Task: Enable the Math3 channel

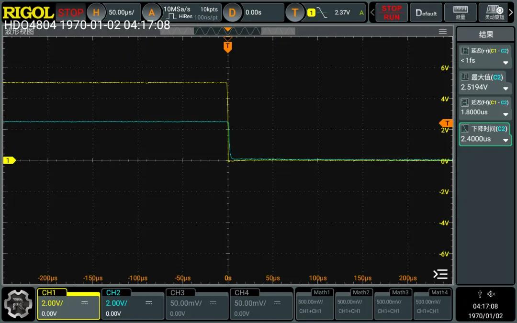Action: (393, 304)
